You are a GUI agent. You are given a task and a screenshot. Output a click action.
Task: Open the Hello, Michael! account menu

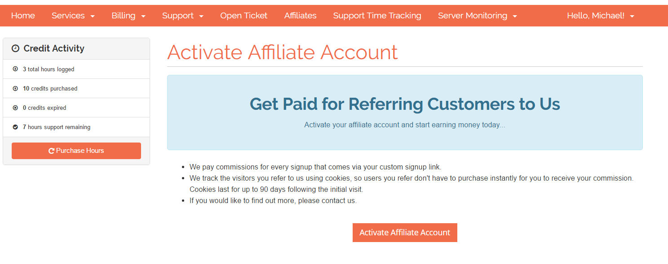pos(601,16)
